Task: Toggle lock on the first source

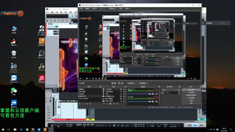Action: pos(124,89)
